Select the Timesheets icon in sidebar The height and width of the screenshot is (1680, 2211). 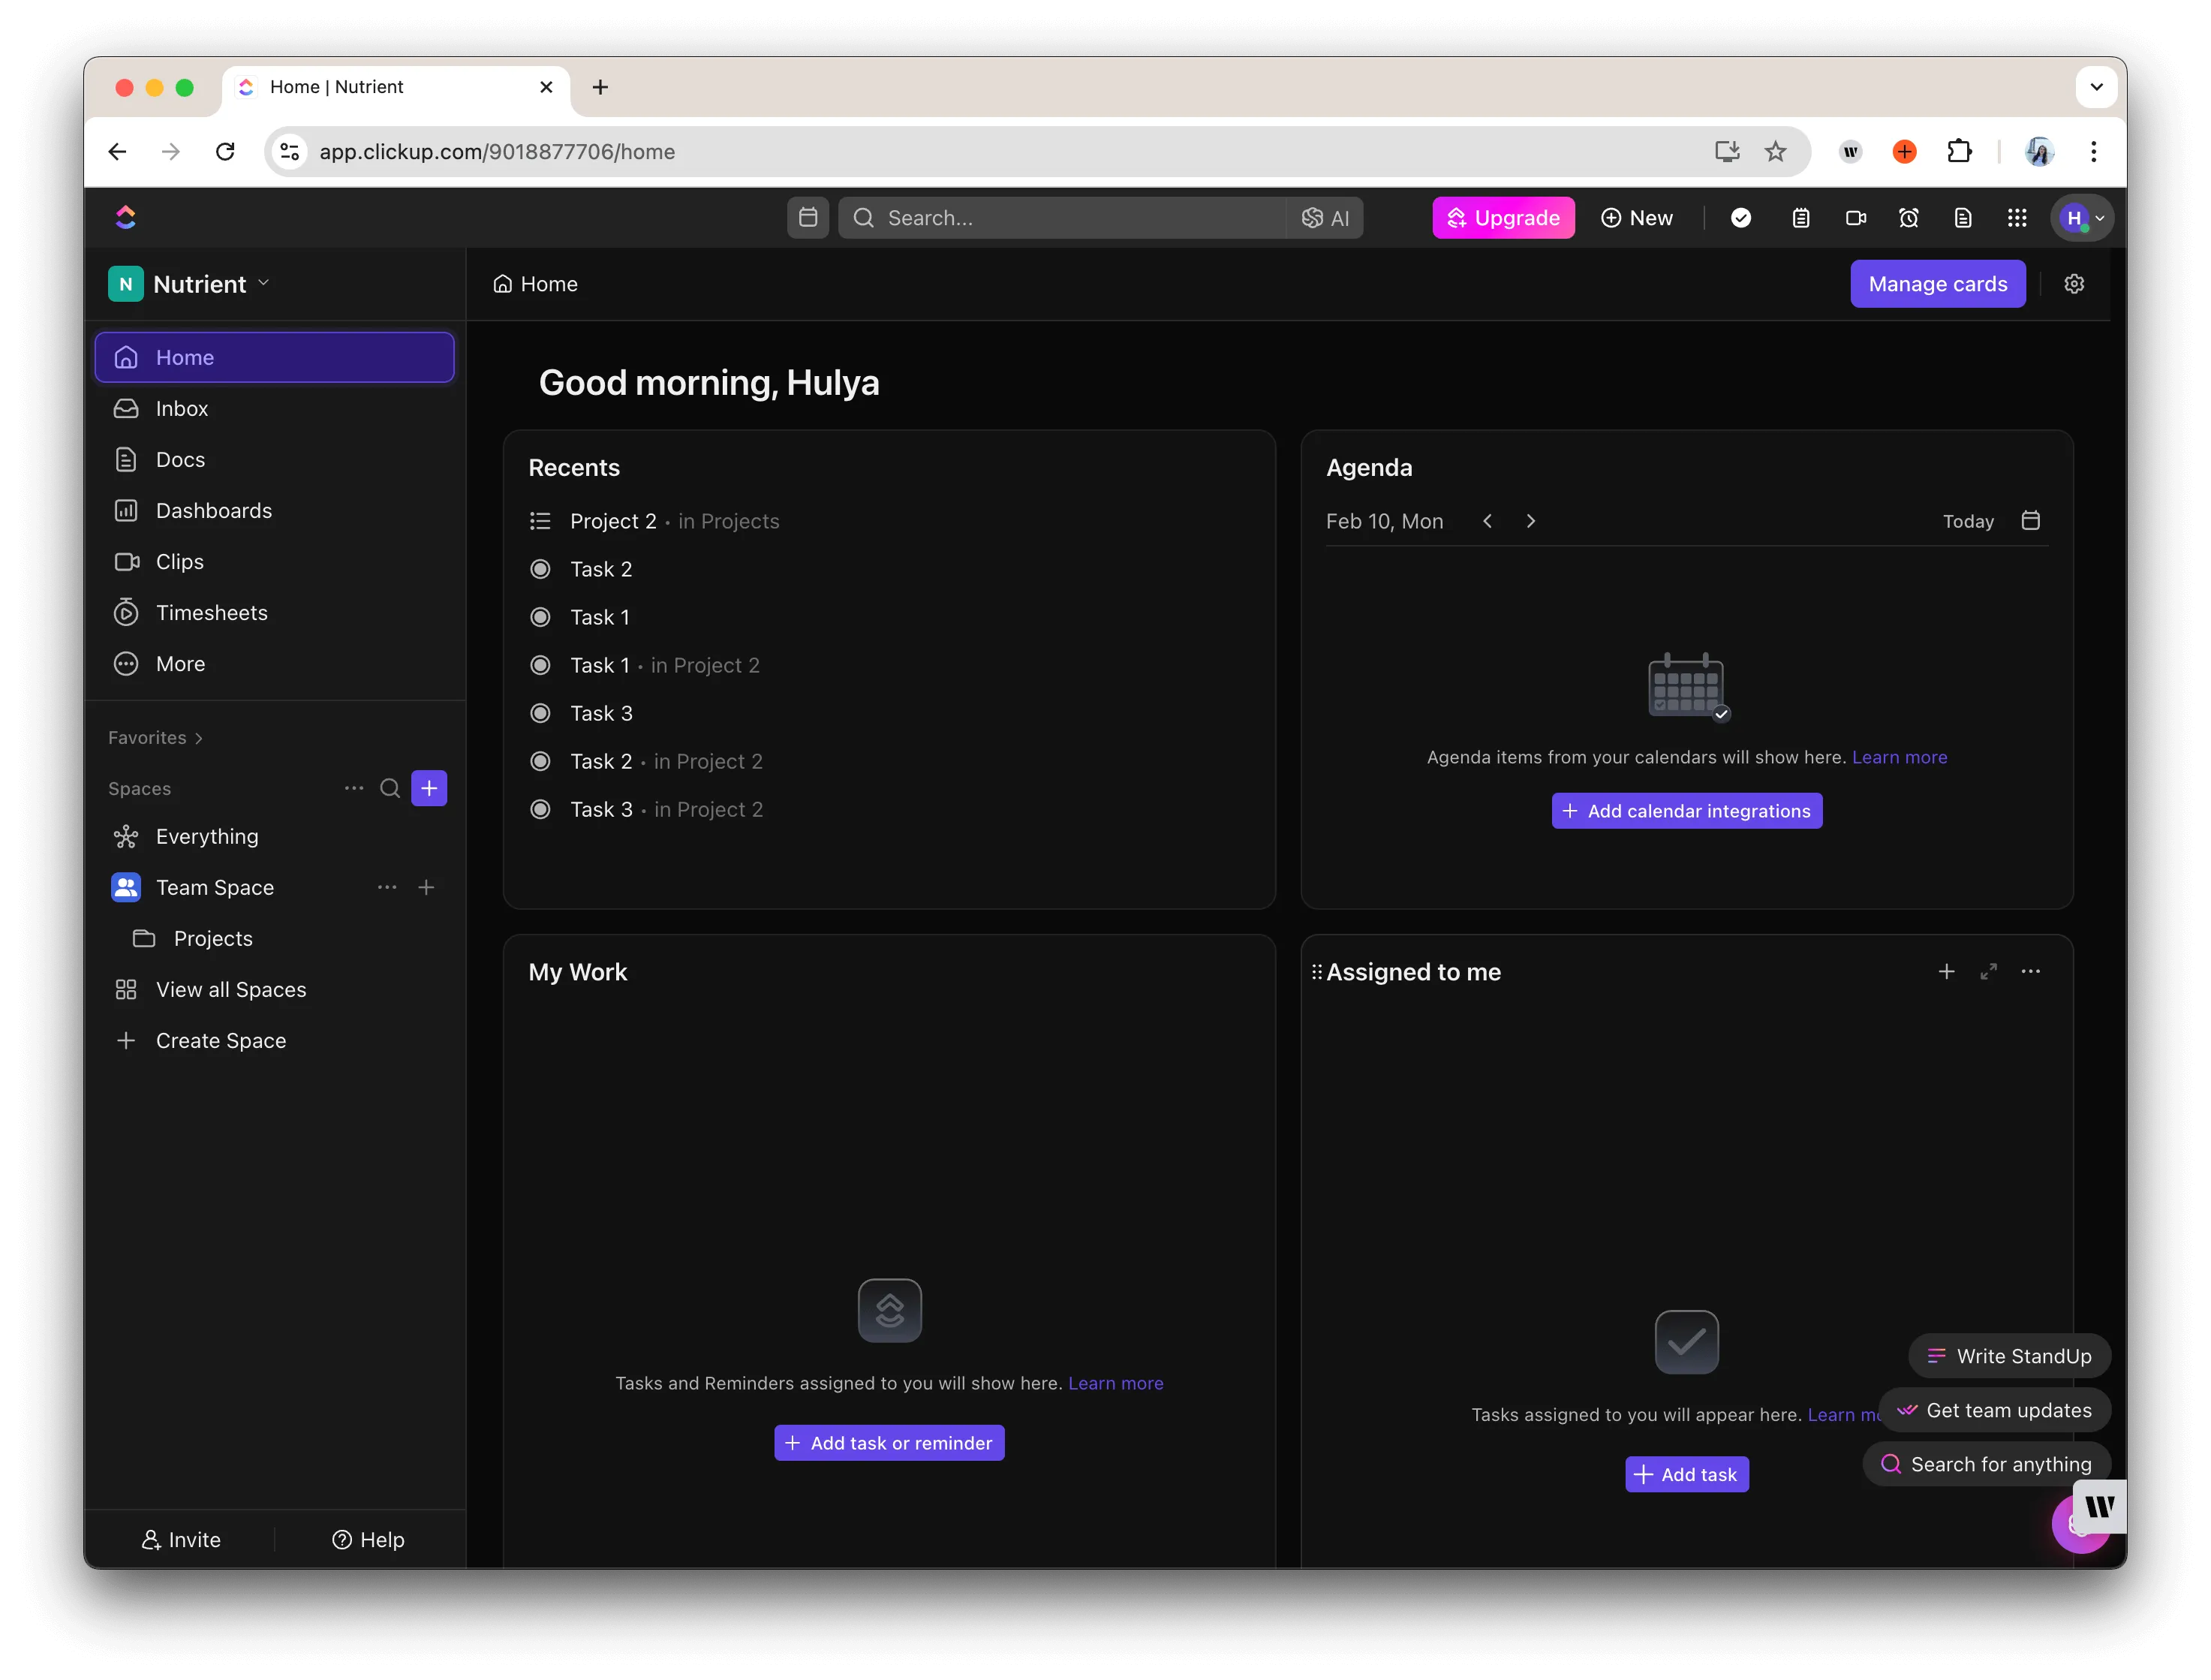coord(126,612)
